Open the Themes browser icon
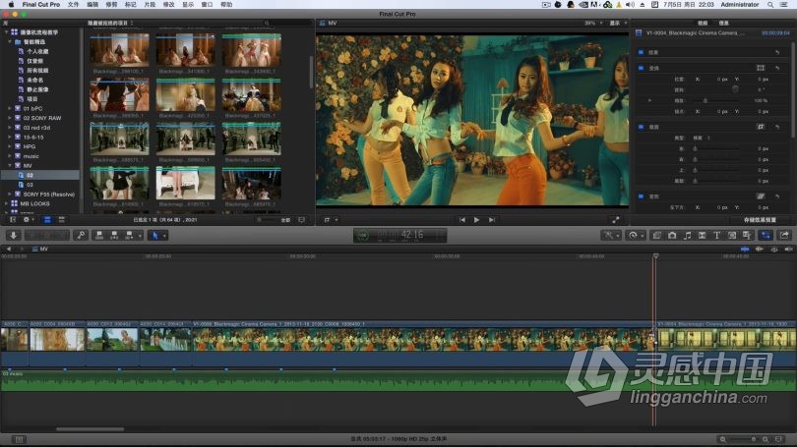The image size is (797, 447). point(747,236)
